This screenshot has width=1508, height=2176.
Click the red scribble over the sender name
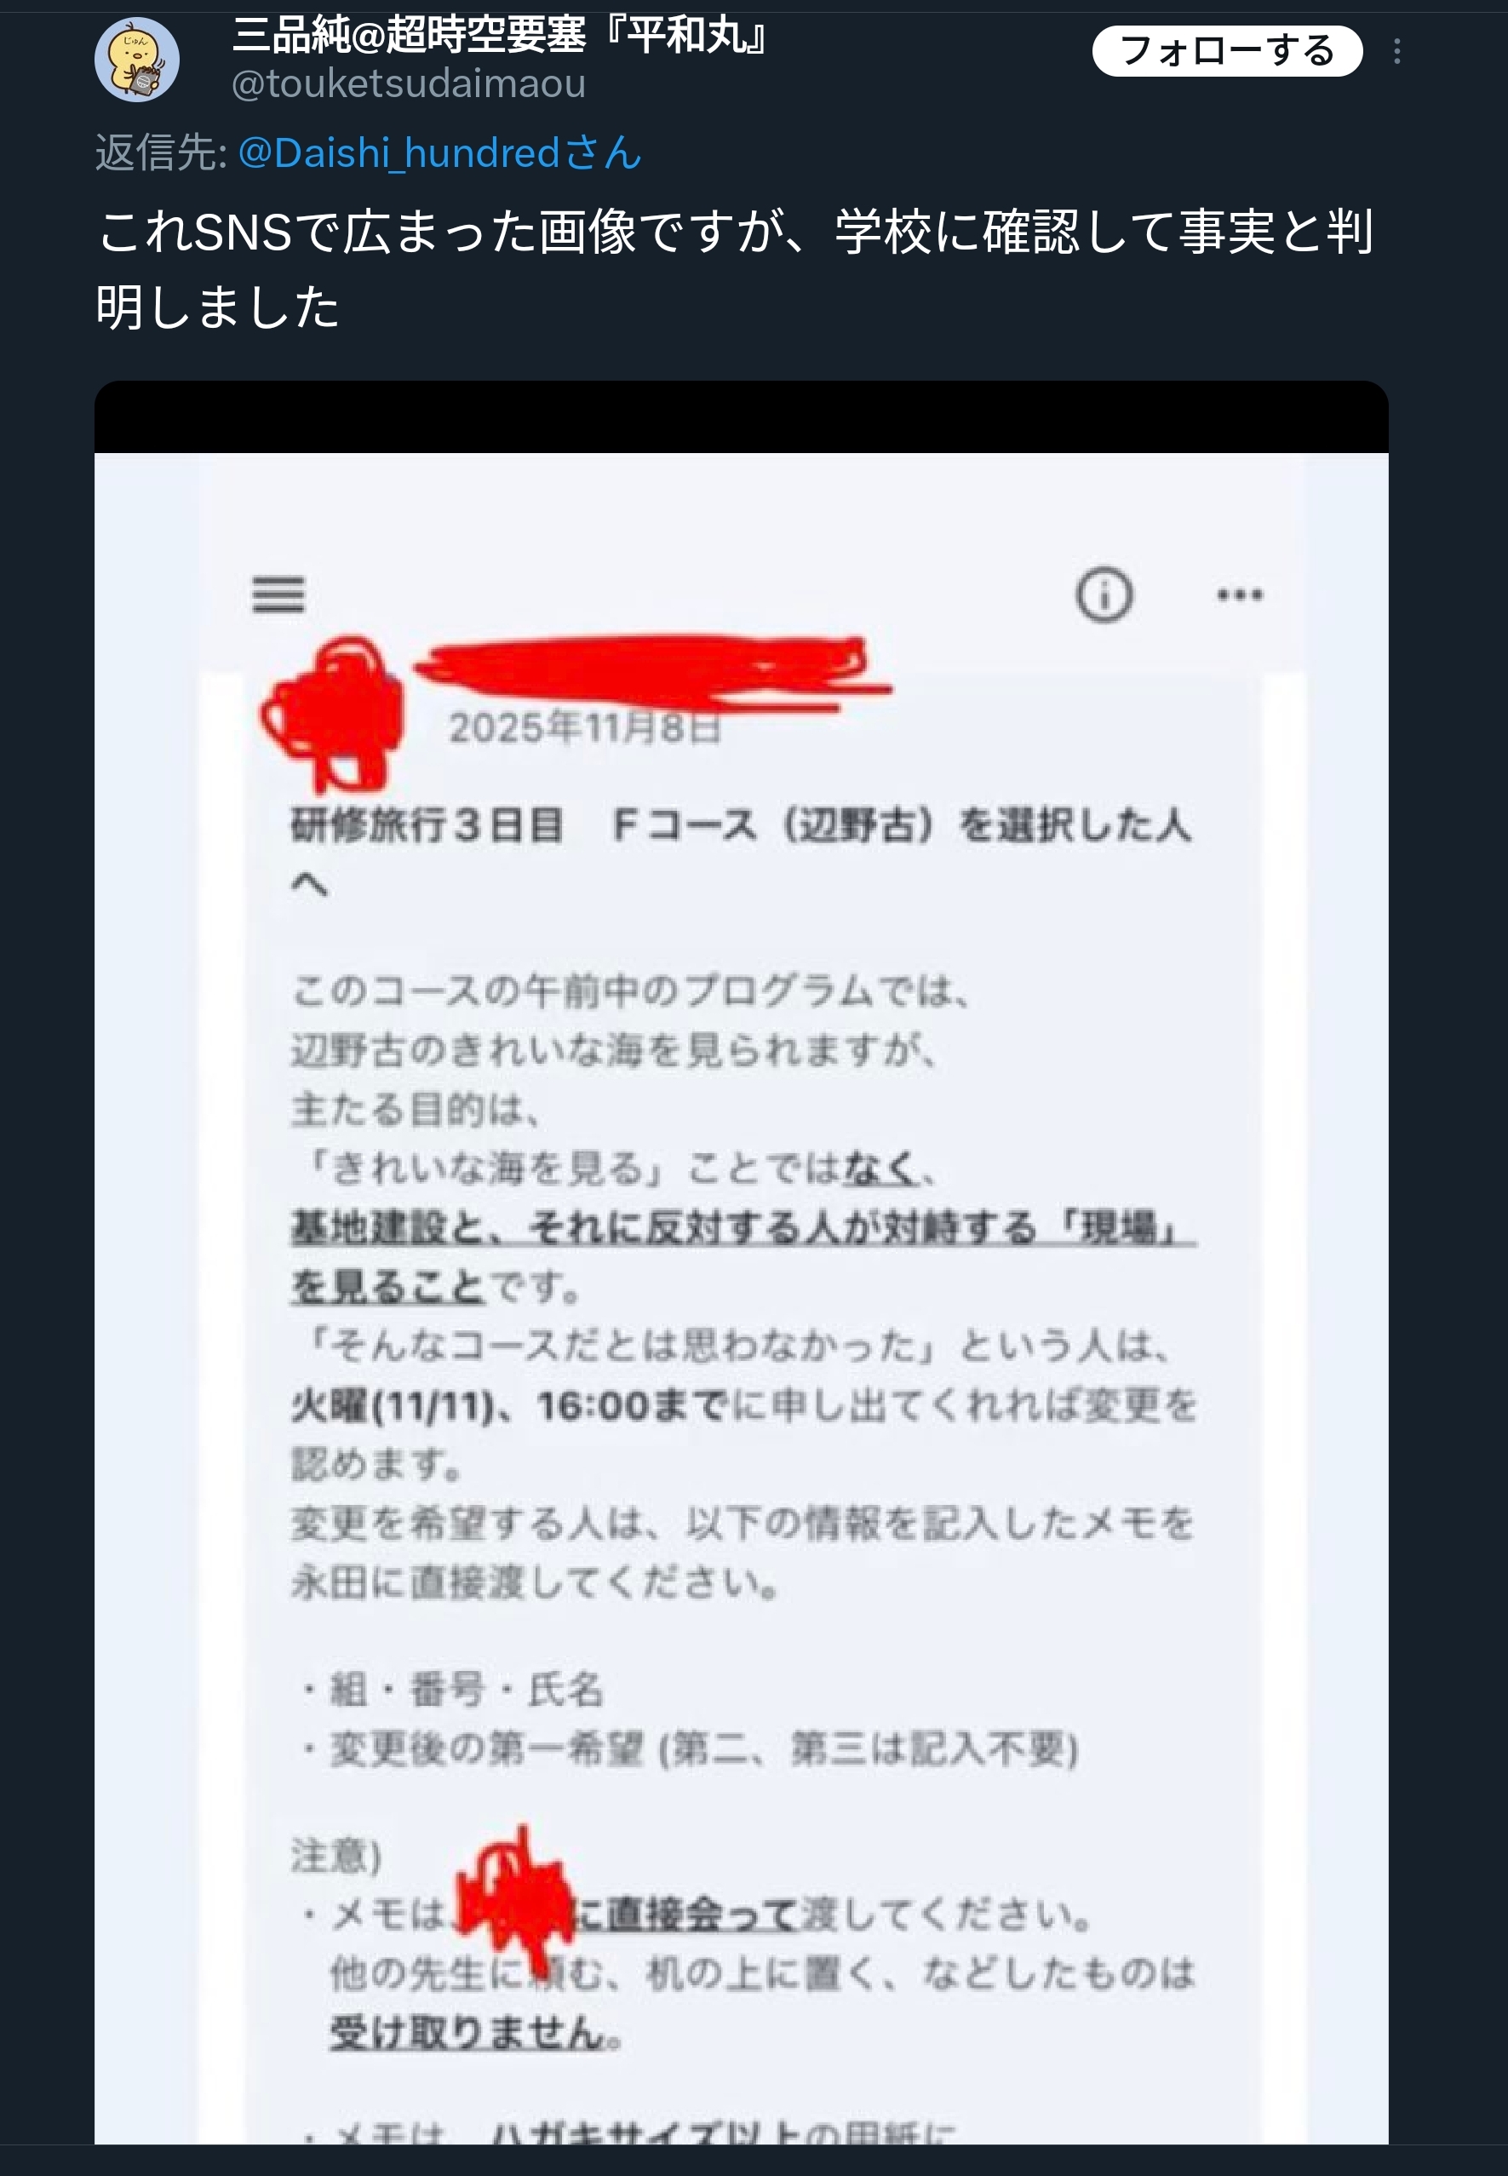(x=652, y=671)
